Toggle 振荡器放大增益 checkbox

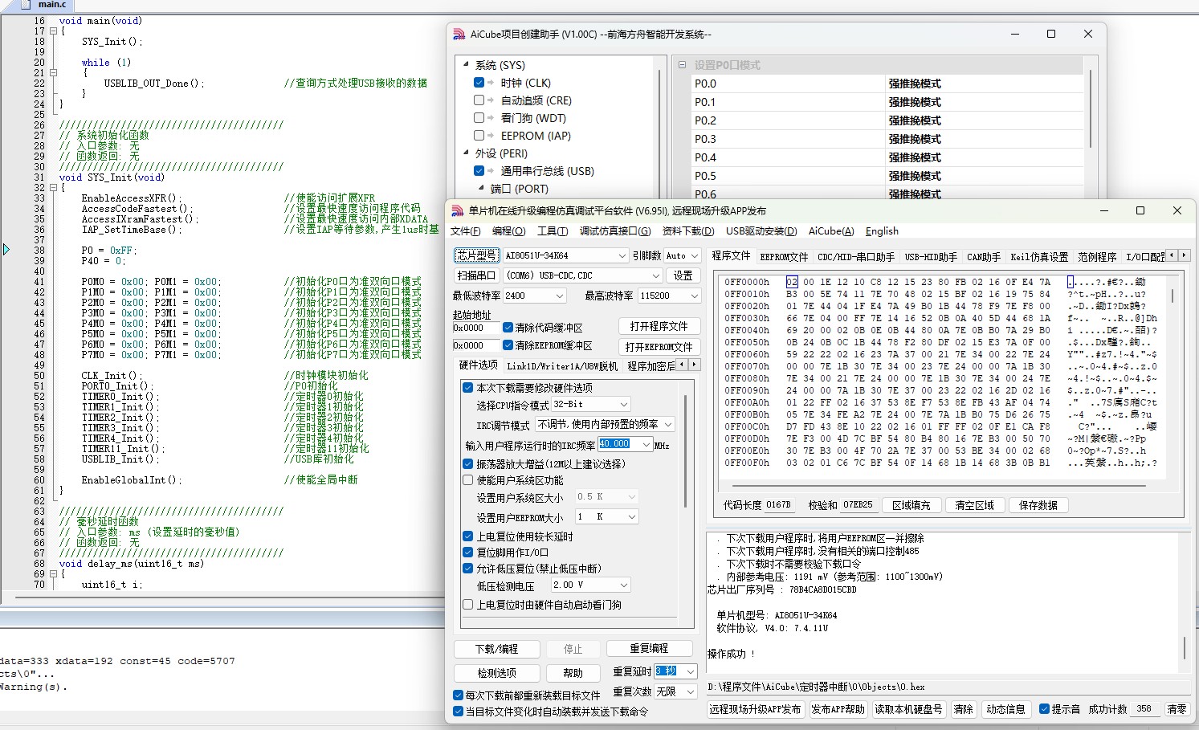click(468, 464)
